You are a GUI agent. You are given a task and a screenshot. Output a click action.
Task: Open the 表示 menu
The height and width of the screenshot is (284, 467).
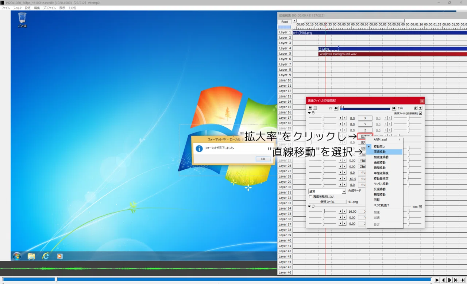(62, 8)
